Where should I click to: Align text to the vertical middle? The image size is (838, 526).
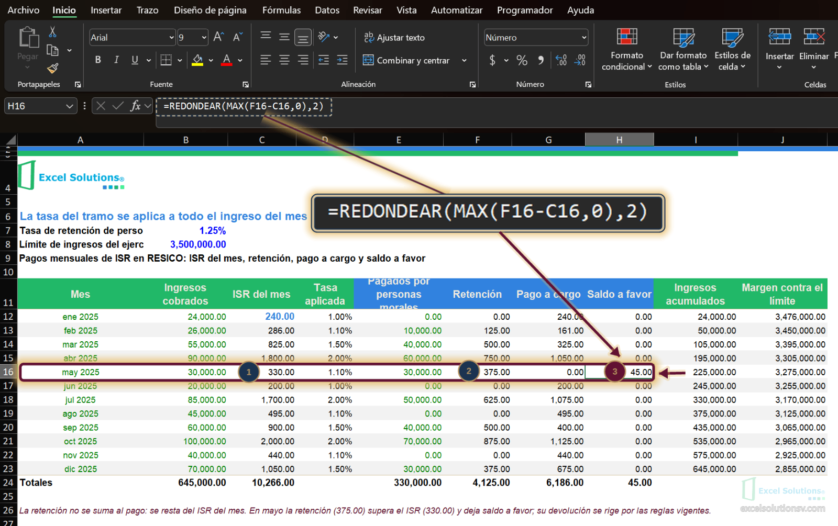point(284,37)
